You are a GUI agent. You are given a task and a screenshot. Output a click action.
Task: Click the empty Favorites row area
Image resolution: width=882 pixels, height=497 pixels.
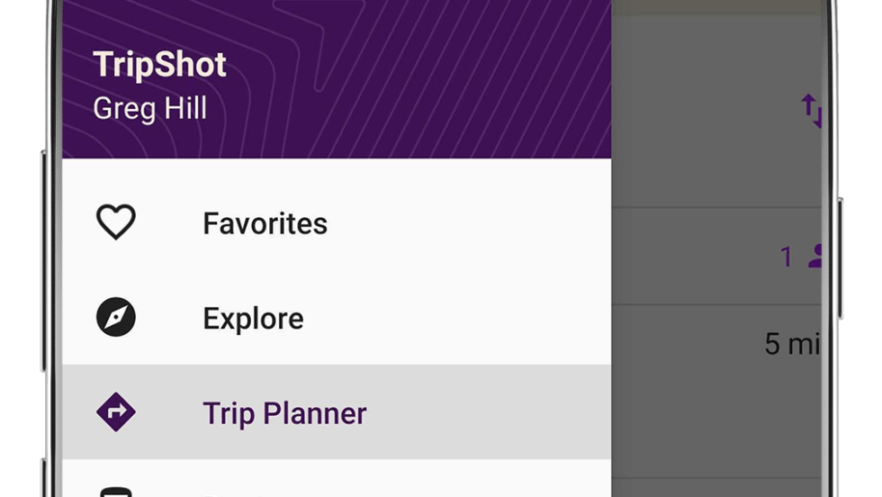468,223
